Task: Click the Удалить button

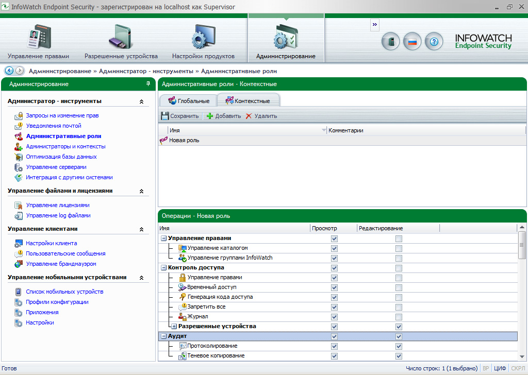Action: pyautogui.click(x=261, y=116)
